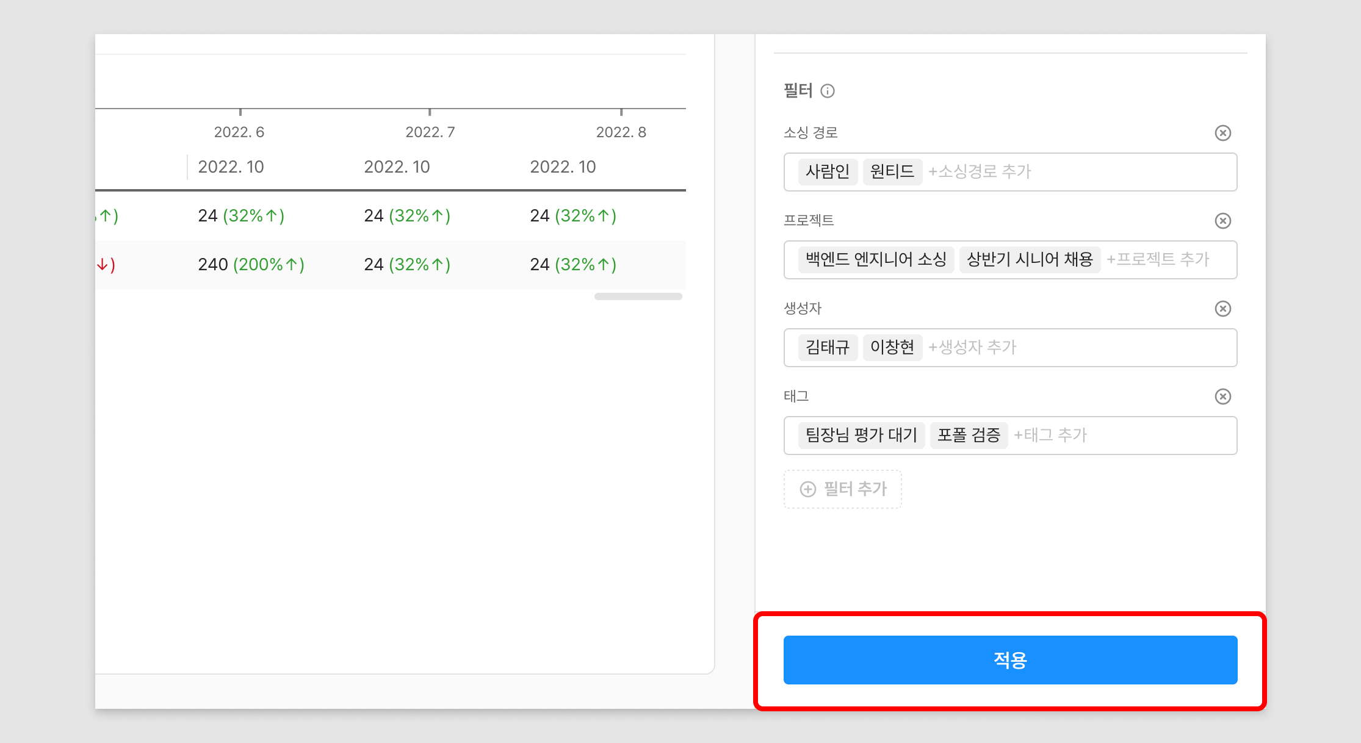Viewport: 1361px width, 743px height.
Task: Select the 사람인 sourcing chip
Action: pyautogui.click(x=827, y=171)
